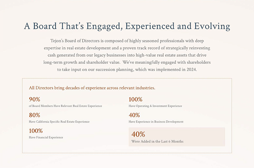Select "Have California Specific Real Estate Experience" text
This screenshot has height=168, width=254.
pos(59,122)
